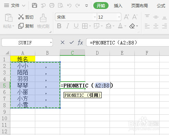
Task: Click cell containing 陌陌
Action: [x=23, y=72]
